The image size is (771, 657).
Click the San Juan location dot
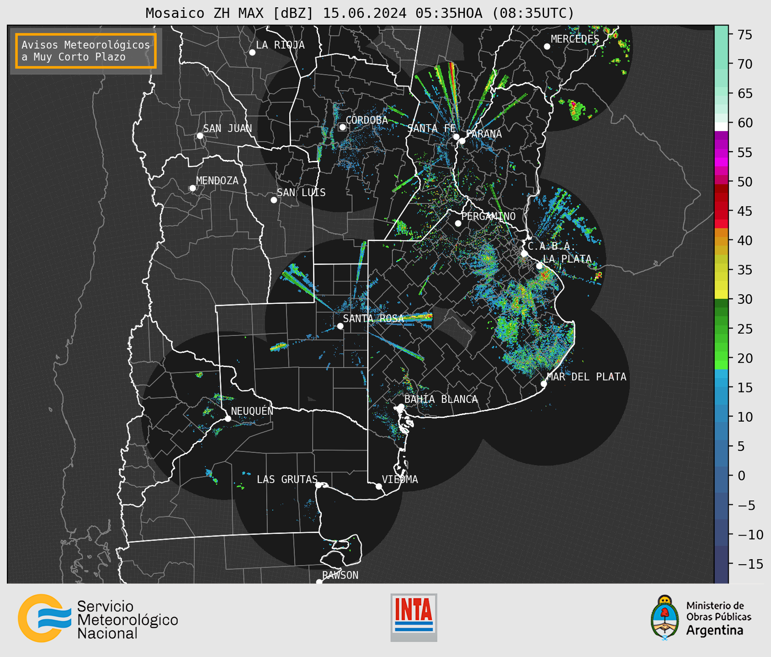tap(200, 136)
